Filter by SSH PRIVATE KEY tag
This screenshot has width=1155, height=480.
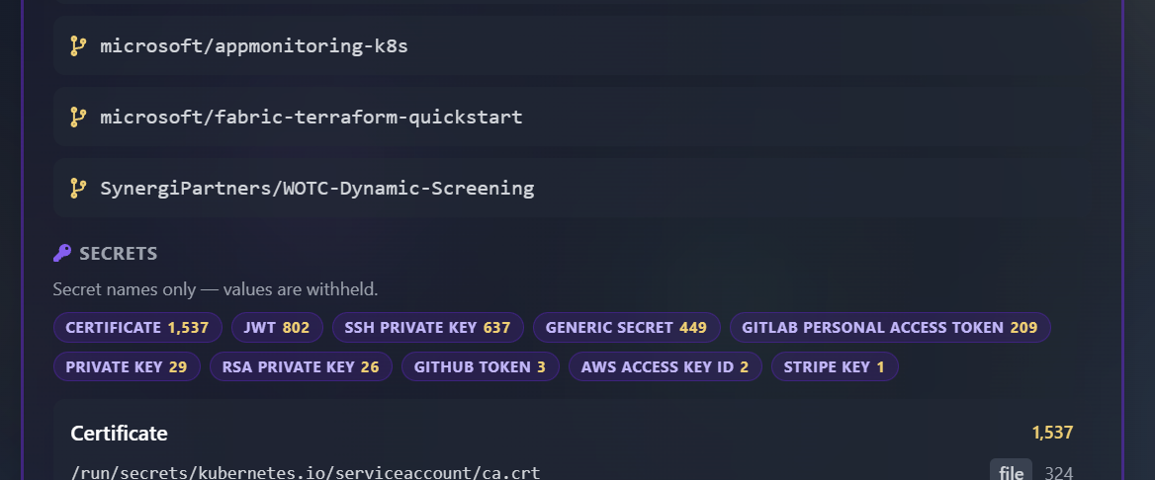point(428,328)
